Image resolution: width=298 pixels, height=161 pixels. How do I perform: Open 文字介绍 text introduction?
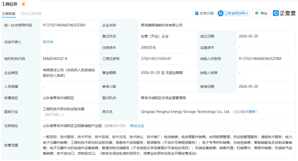[204, 13]
